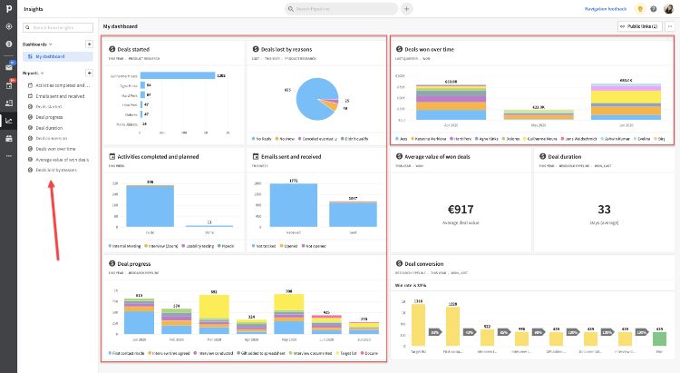This screenshot has height=373, width=680.
Task: Collapse the Dashboards section
Action: [37, 44]
